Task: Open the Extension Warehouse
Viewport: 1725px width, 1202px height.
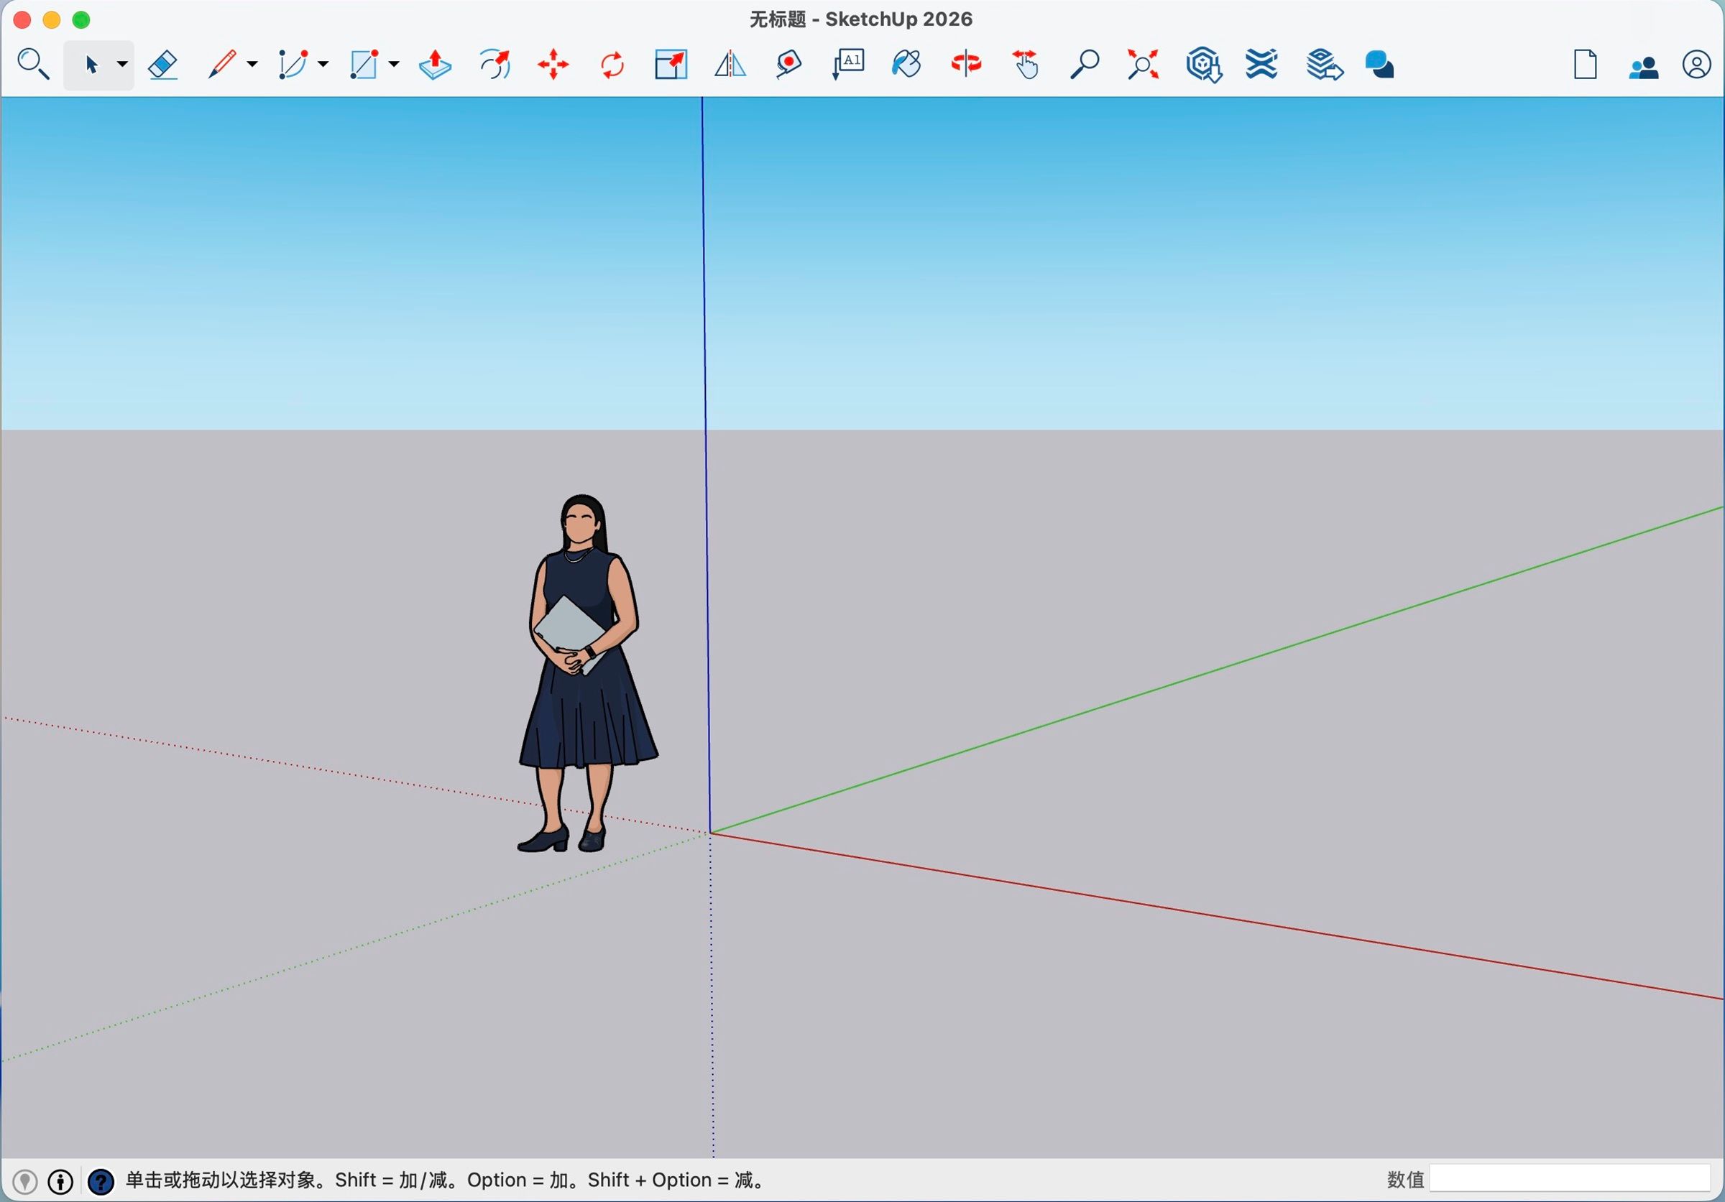Action: (1261, 65)
